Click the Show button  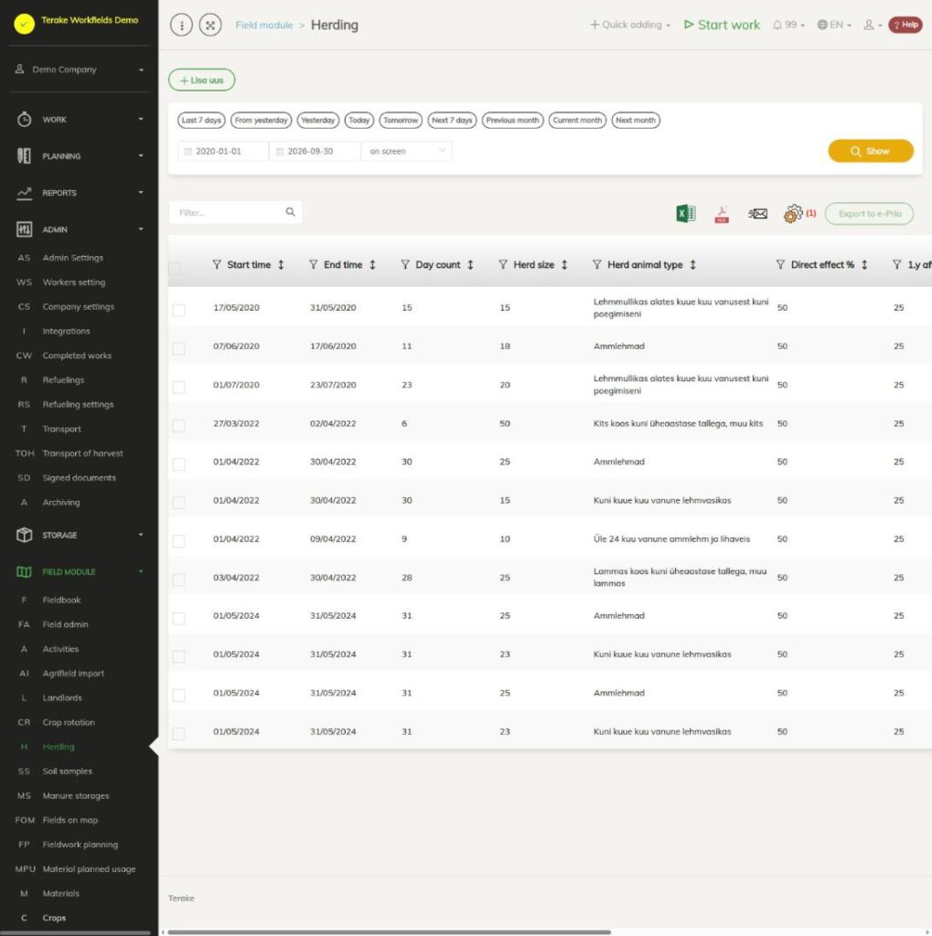pos(871,151)
